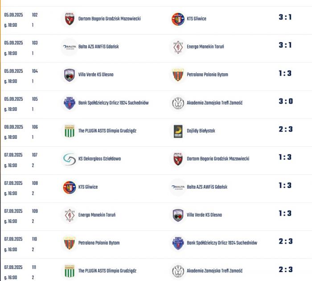The image size is (312, 281).
Task: Open KS Dekorglass Działdowo team link
Action: tap(99, 159)
